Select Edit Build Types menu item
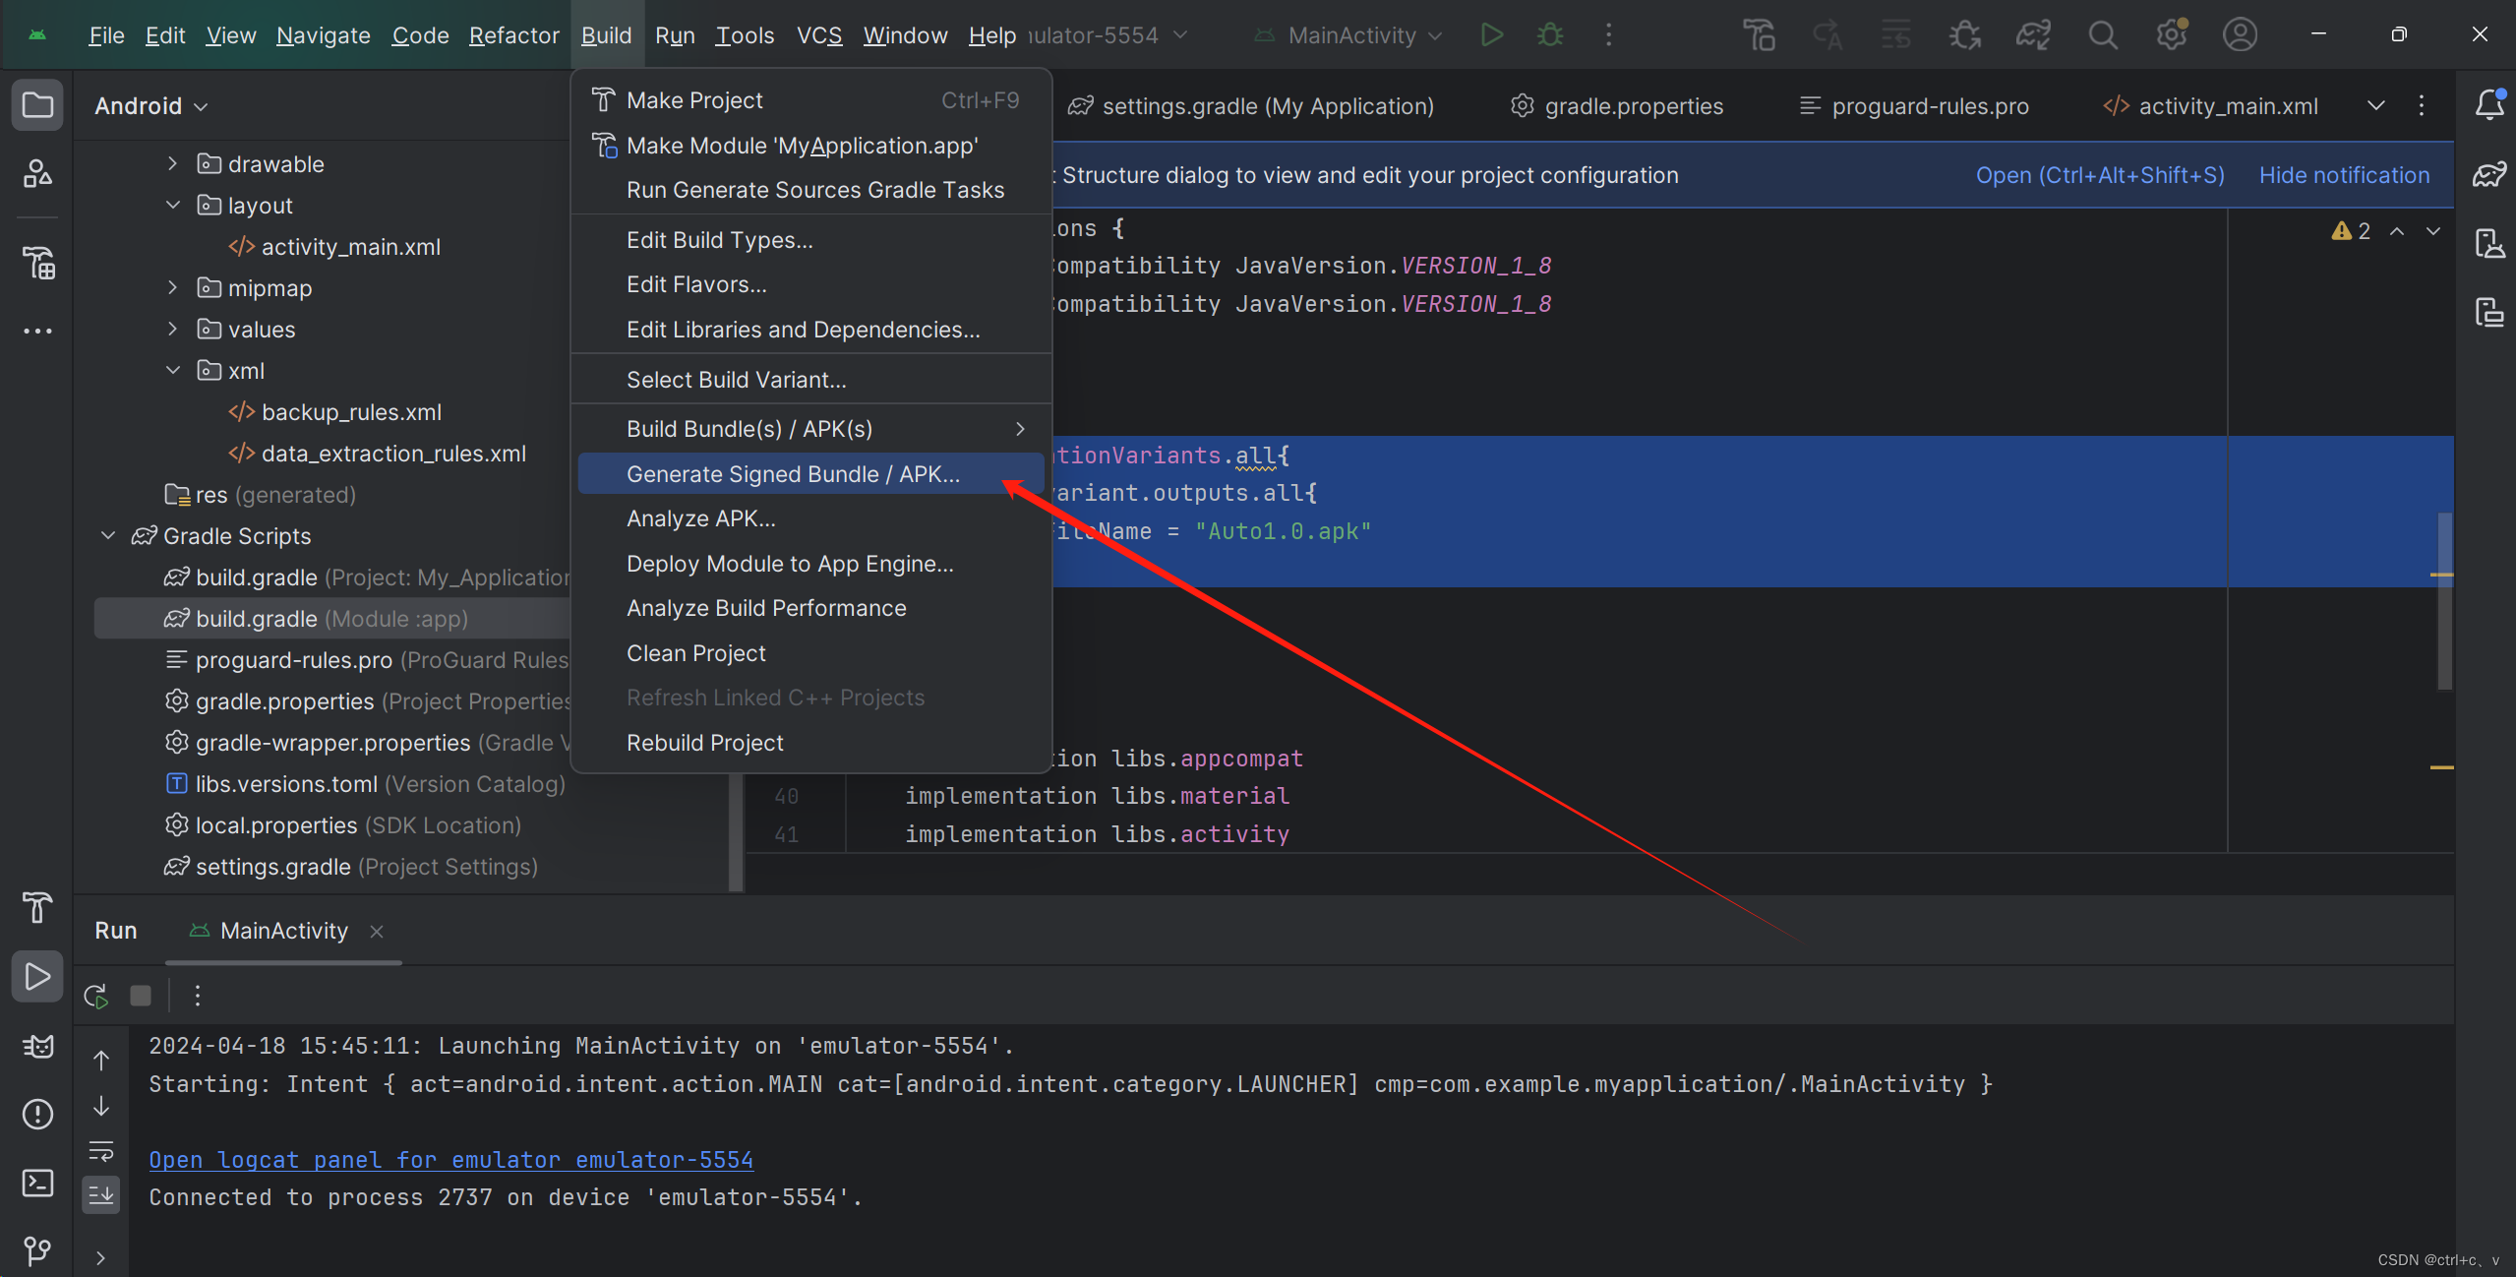Screen dimensions: 2516x1277 pos(811,240)
